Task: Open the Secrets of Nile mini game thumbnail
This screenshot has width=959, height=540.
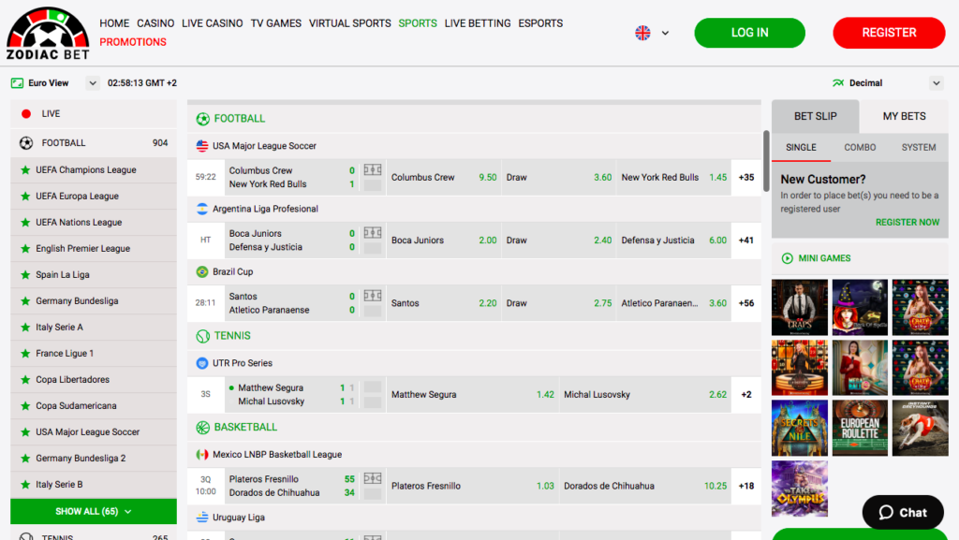Action: (x=800, y=429)
